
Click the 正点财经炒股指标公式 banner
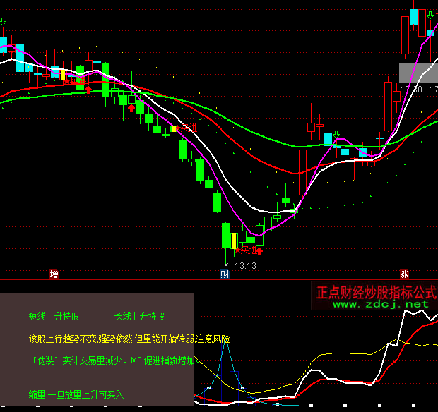tap(376, 291)
